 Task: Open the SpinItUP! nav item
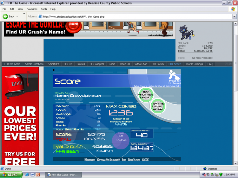click(x=54, y=64)
